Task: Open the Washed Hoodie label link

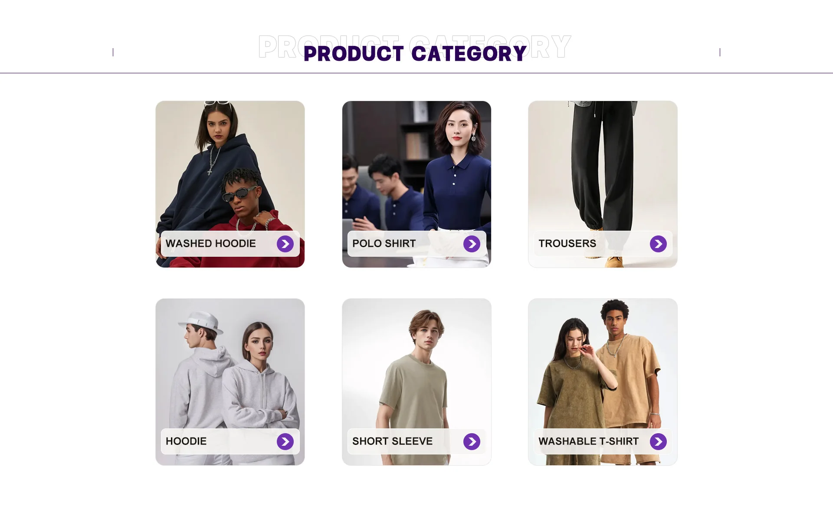Action: tap(211, 244)
